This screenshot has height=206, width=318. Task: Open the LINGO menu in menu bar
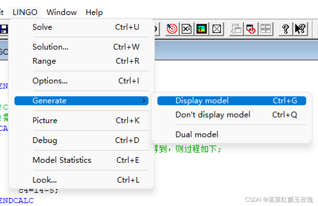click(x=25, y=12)
